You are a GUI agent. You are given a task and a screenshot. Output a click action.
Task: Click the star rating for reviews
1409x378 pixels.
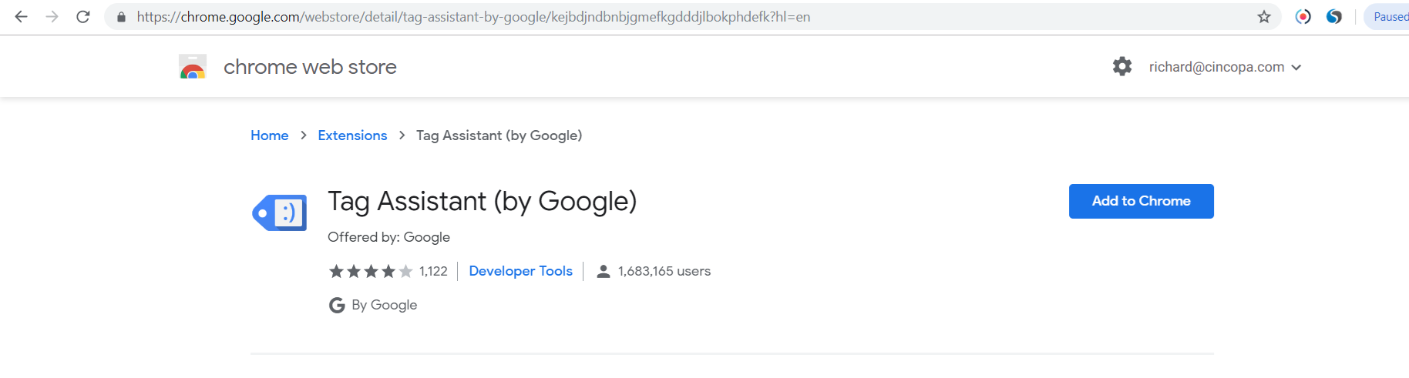371,271
